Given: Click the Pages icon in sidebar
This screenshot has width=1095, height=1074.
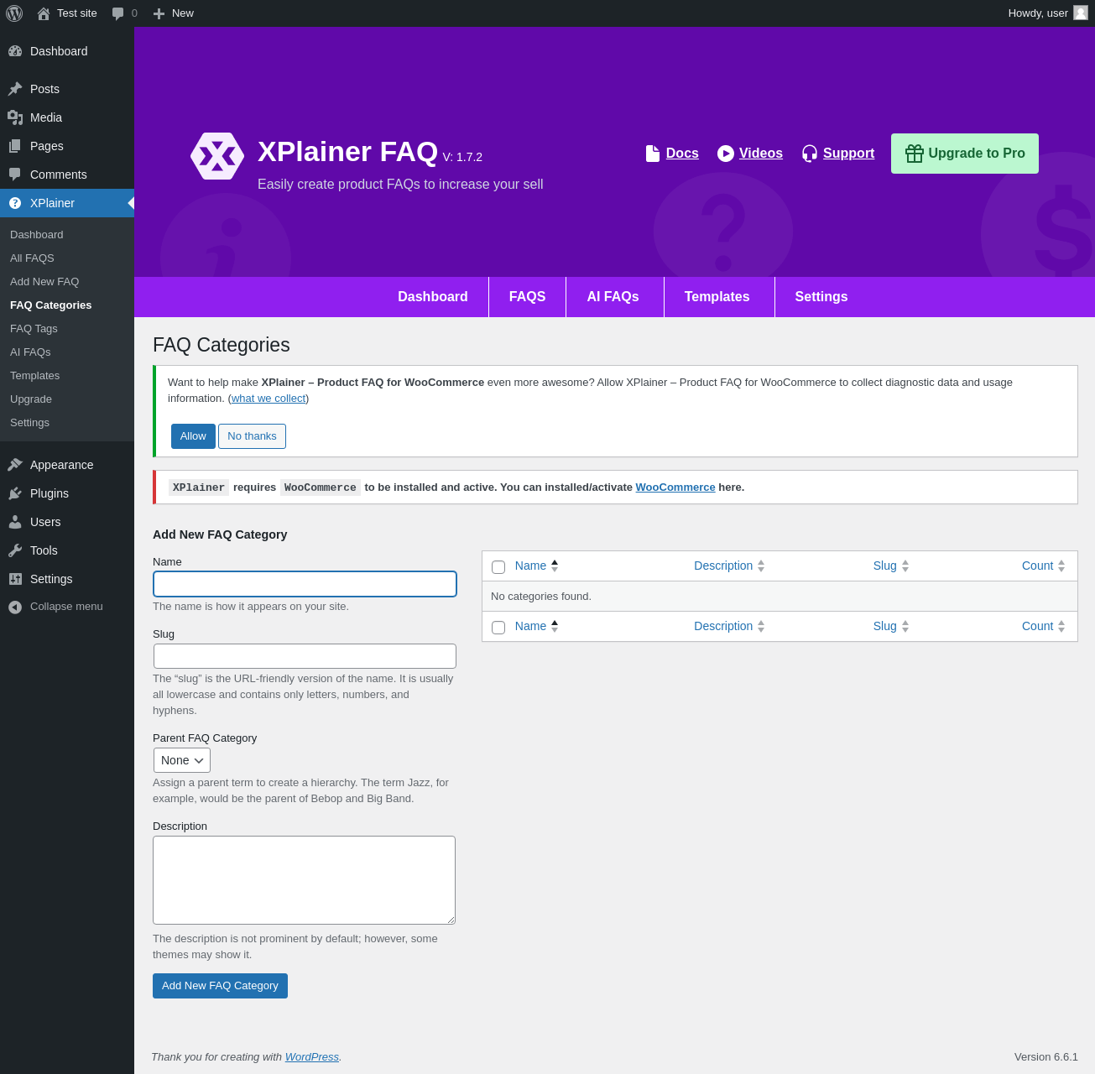Looking at the screenshot, I should pos(15,146).
